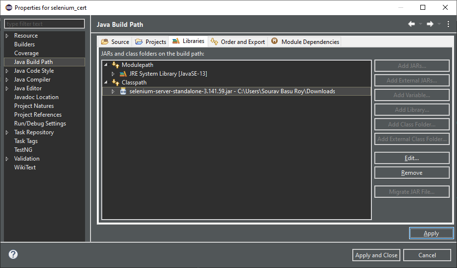
Task: Select Task Tags in the sidebar
Action: (26, 141)
